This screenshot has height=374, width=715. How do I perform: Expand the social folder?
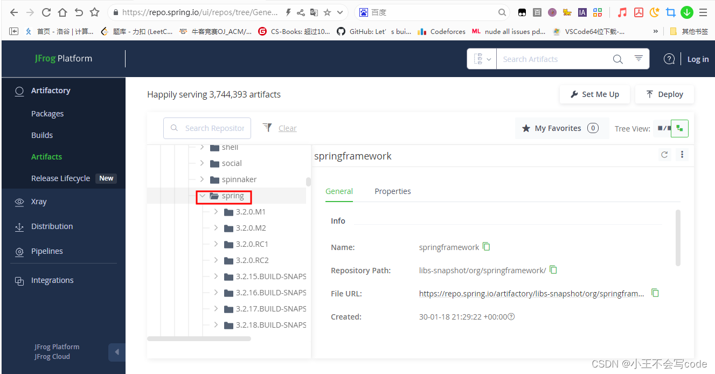coord(203,163)
